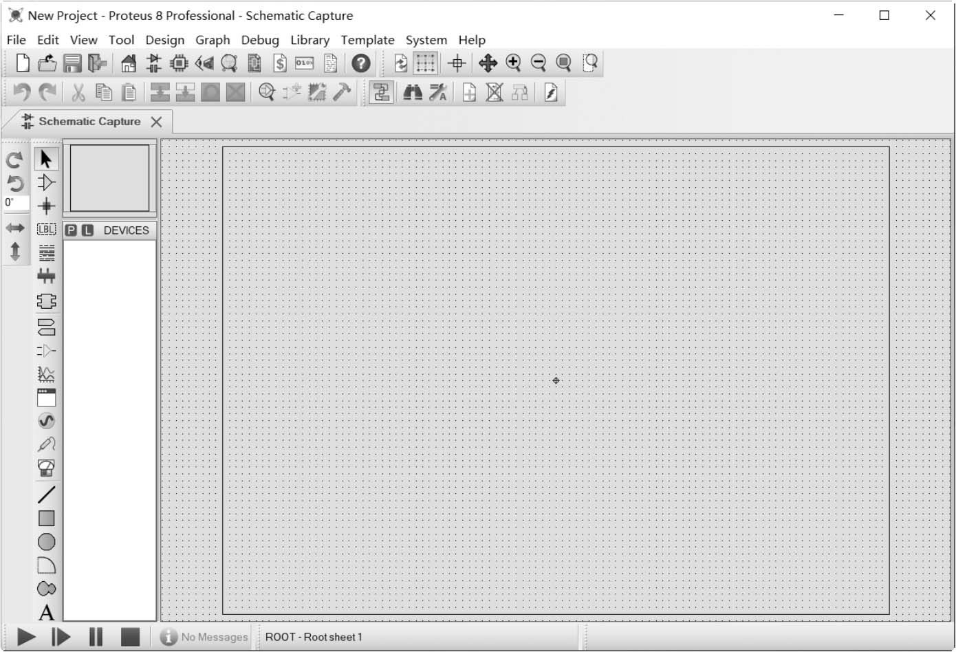Select the Subcircuit mode tool
This screenshot has width=956, height=652.
click(46, 301)
